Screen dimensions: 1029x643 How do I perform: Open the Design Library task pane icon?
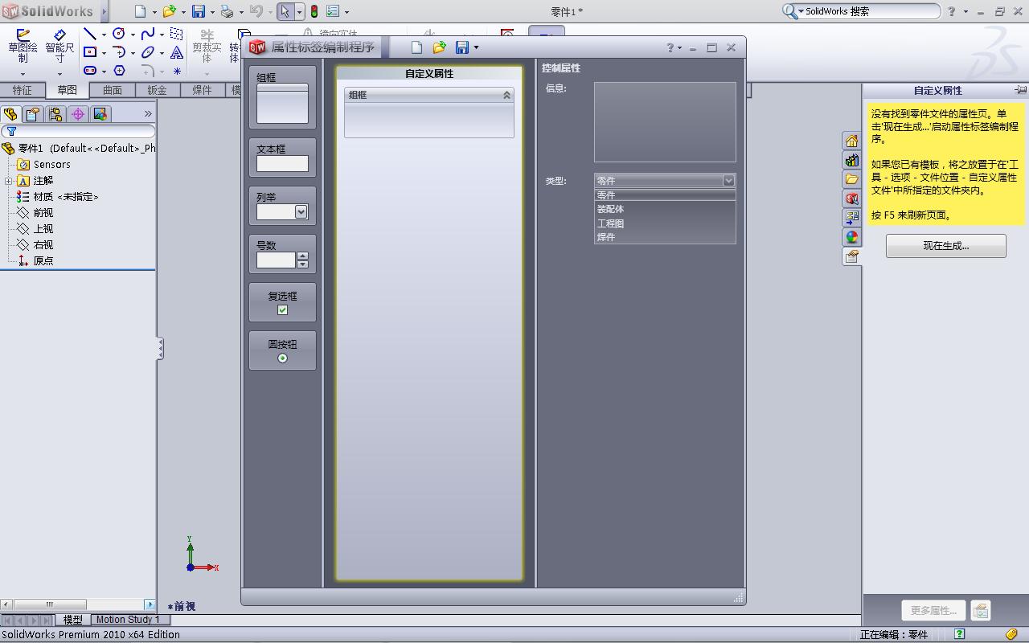pos(851,161)
